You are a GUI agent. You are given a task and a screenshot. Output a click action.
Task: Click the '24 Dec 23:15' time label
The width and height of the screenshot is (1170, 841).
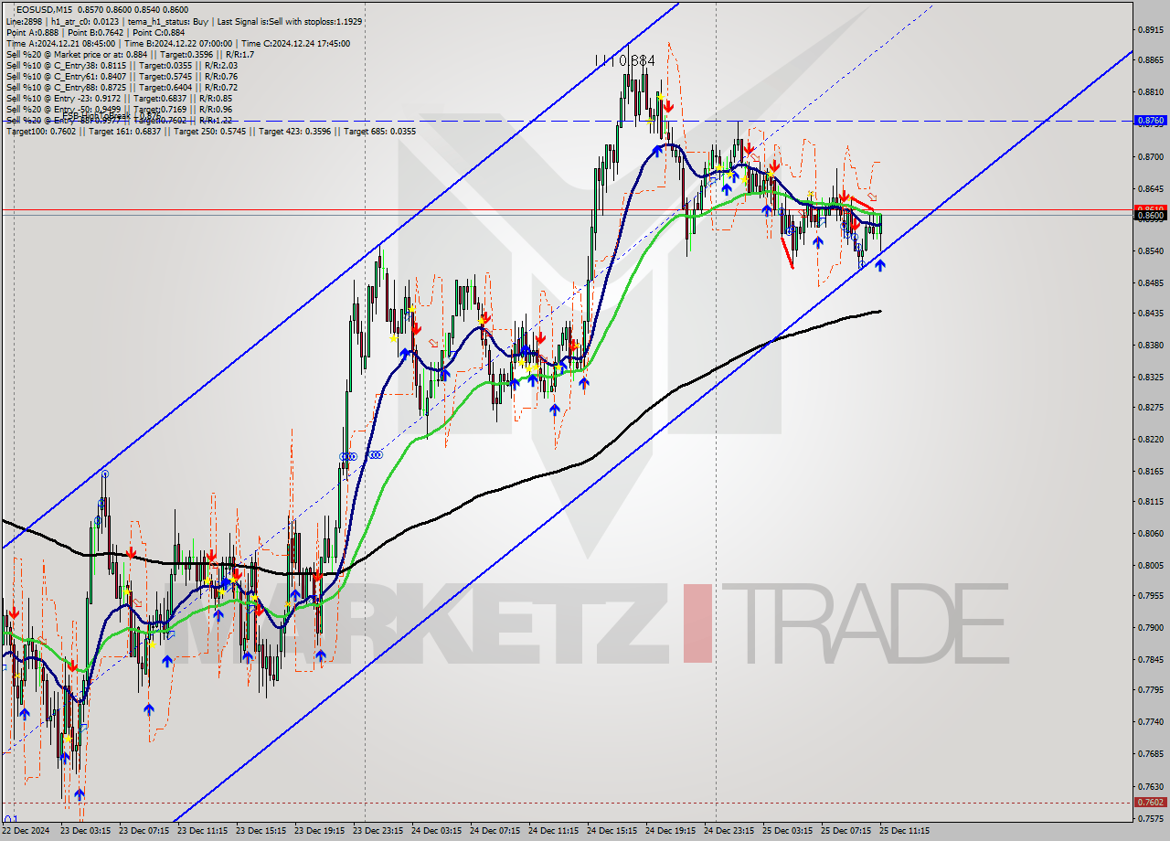[x=729, y=831]
